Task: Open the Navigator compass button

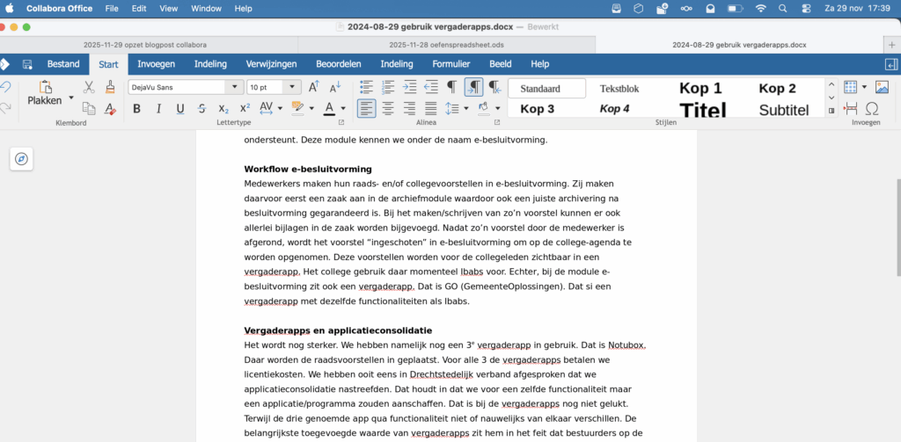Action: tap(22, 159)
